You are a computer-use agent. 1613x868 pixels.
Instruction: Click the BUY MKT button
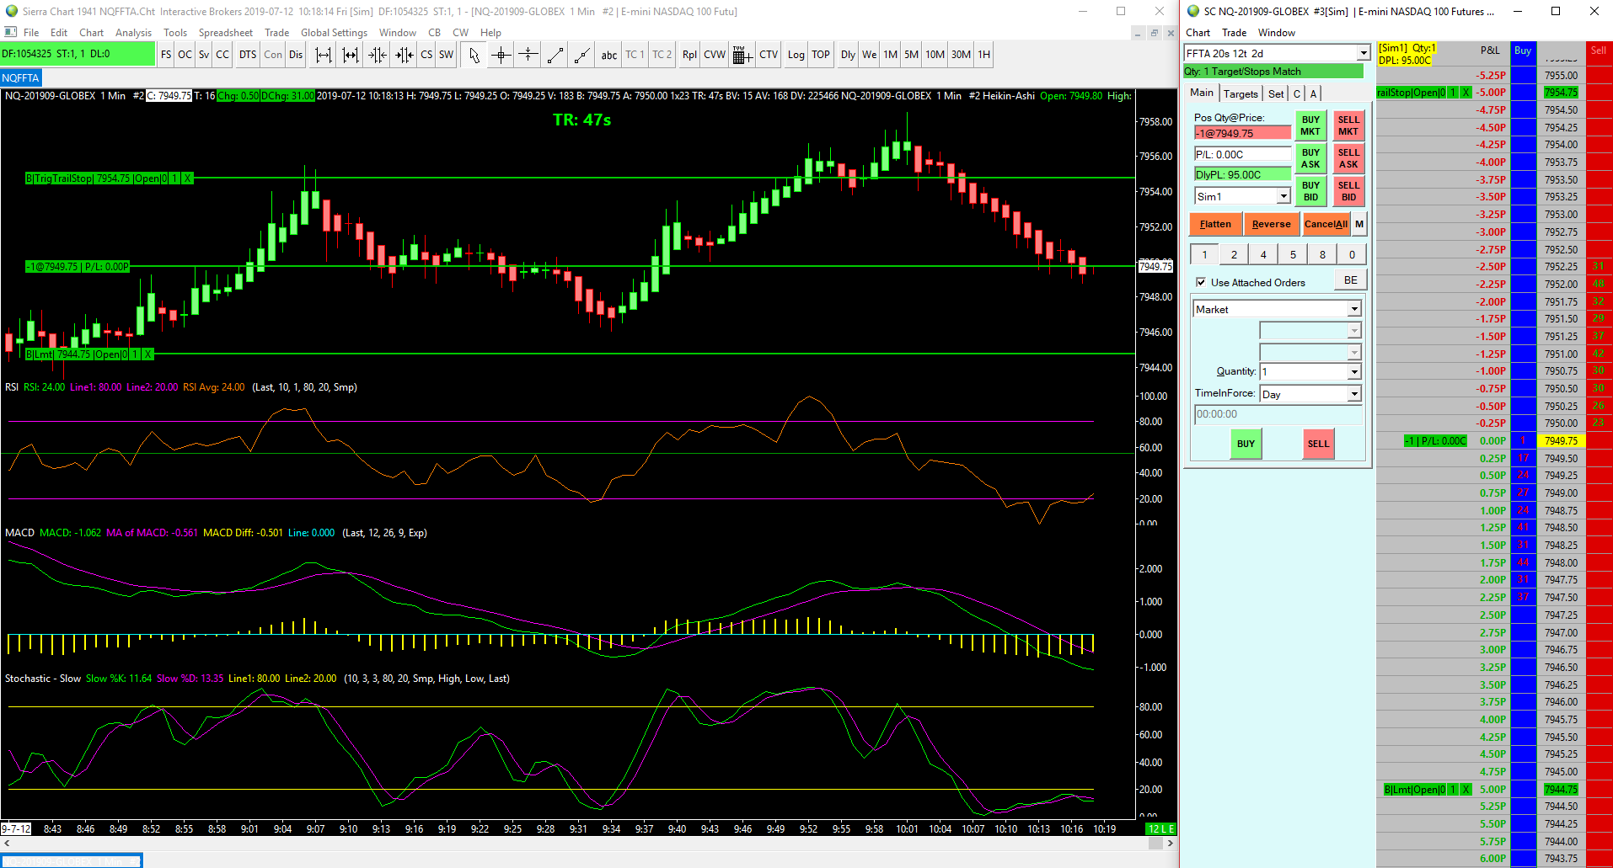click(x=1310, y=125)
